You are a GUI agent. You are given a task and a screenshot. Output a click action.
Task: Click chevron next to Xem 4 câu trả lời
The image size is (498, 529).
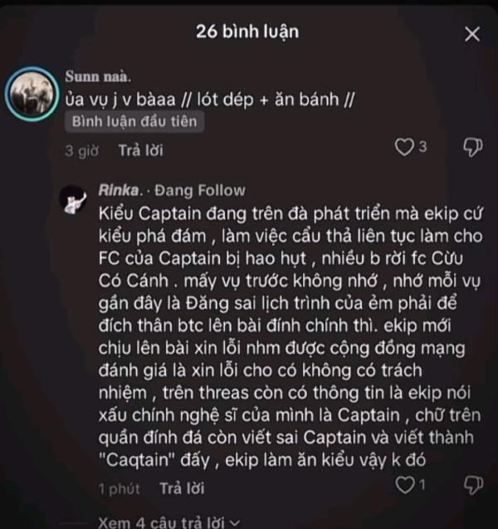235,523
